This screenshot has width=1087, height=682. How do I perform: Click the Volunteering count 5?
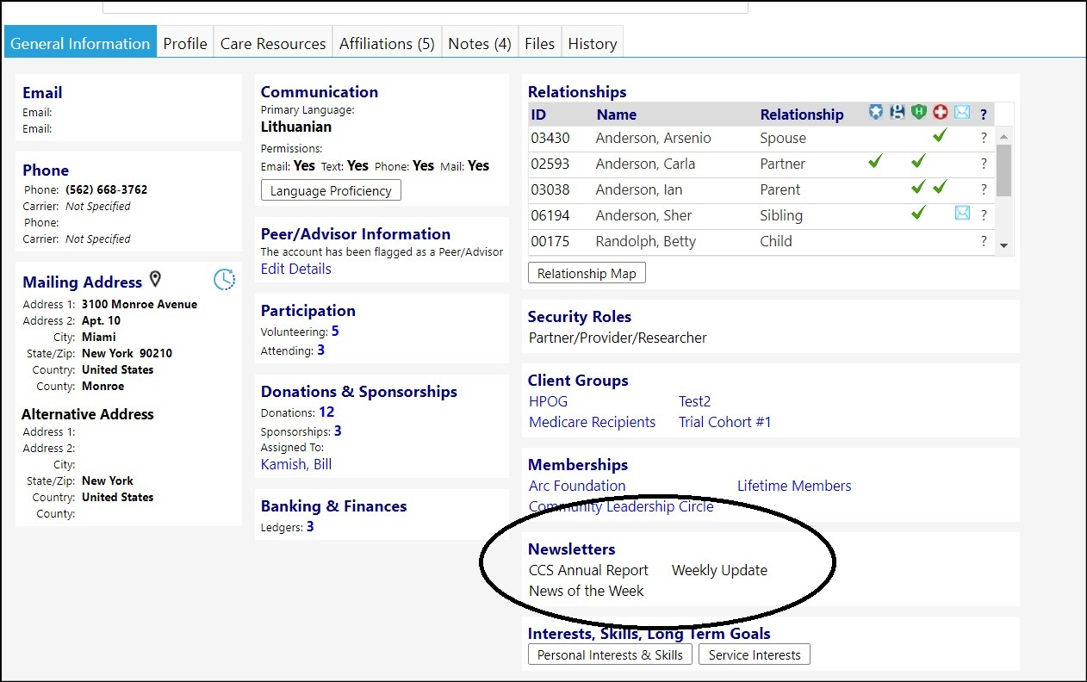(x=335, y=331)
